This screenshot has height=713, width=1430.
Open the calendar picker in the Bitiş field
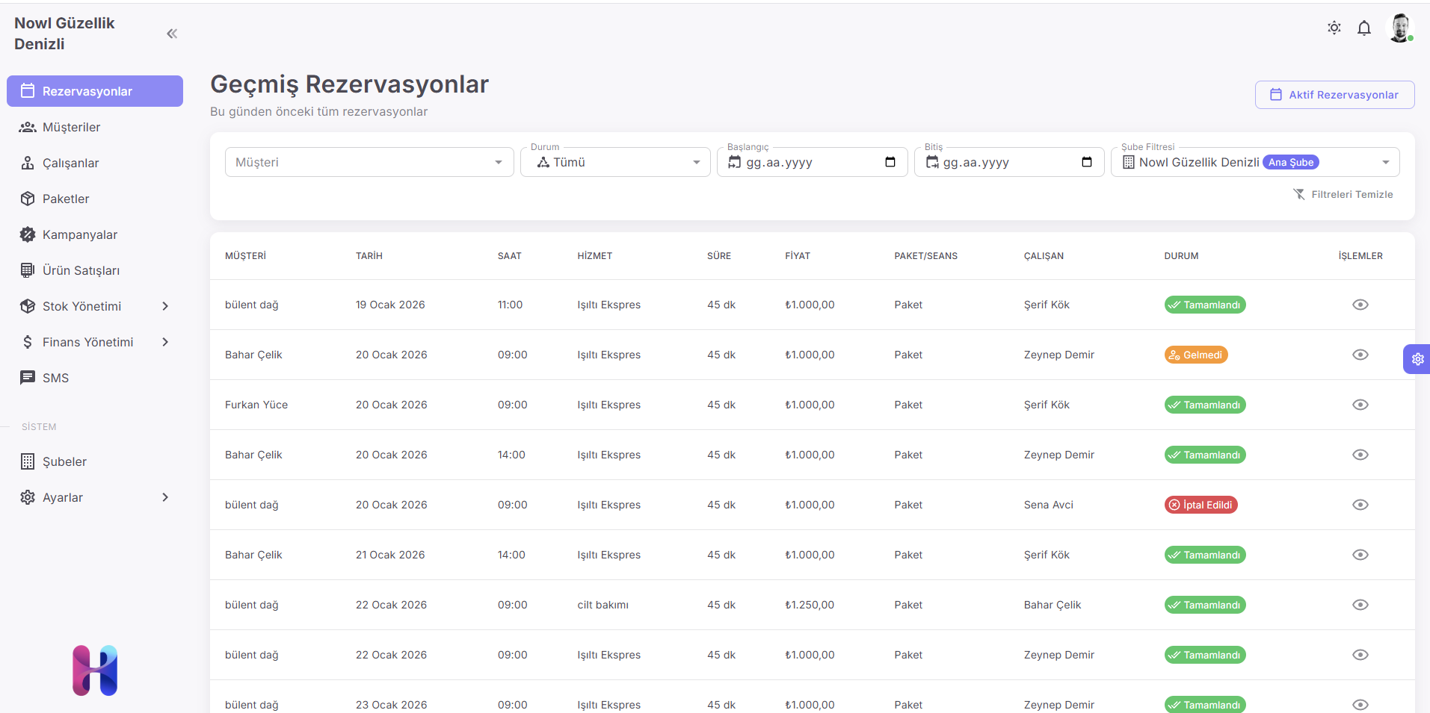(1086, 162)
